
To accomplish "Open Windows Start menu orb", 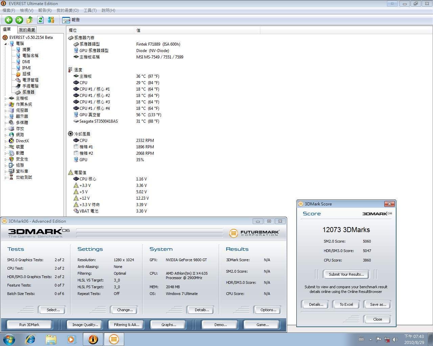I will pyautogui.click(x=8, y=339).
